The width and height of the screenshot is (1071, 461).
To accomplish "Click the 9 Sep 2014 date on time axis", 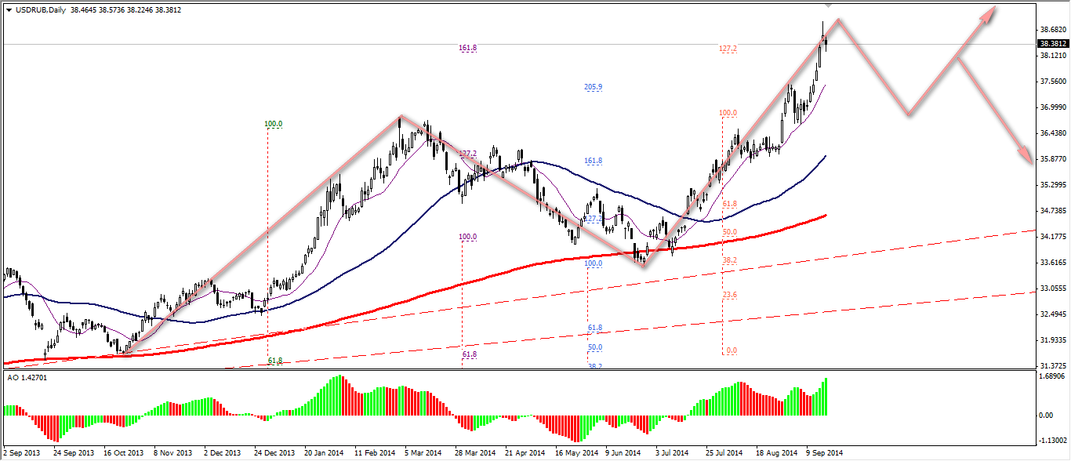I will coord(823,453).
